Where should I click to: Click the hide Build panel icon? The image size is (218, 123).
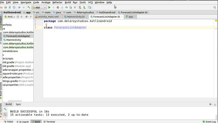pyautogui.click(x=215, y=104)
